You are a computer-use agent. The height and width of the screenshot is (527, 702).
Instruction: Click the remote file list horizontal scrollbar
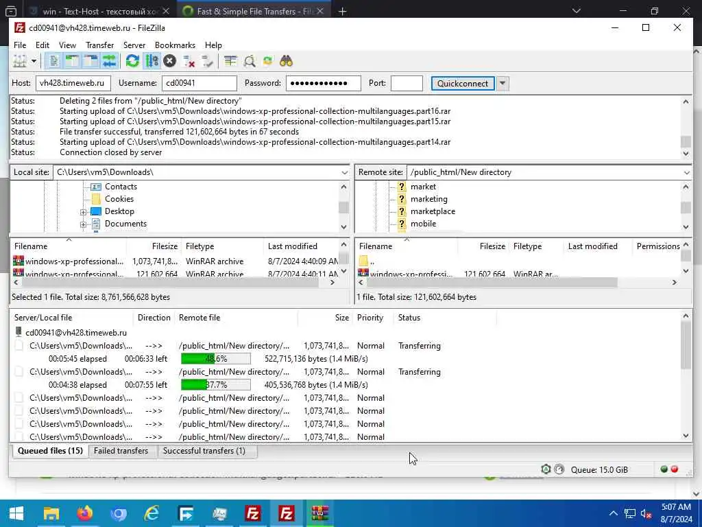[492, 282]
